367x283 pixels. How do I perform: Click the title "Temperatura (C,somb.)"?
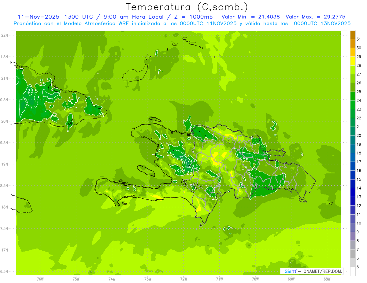(x=187, y=7)
